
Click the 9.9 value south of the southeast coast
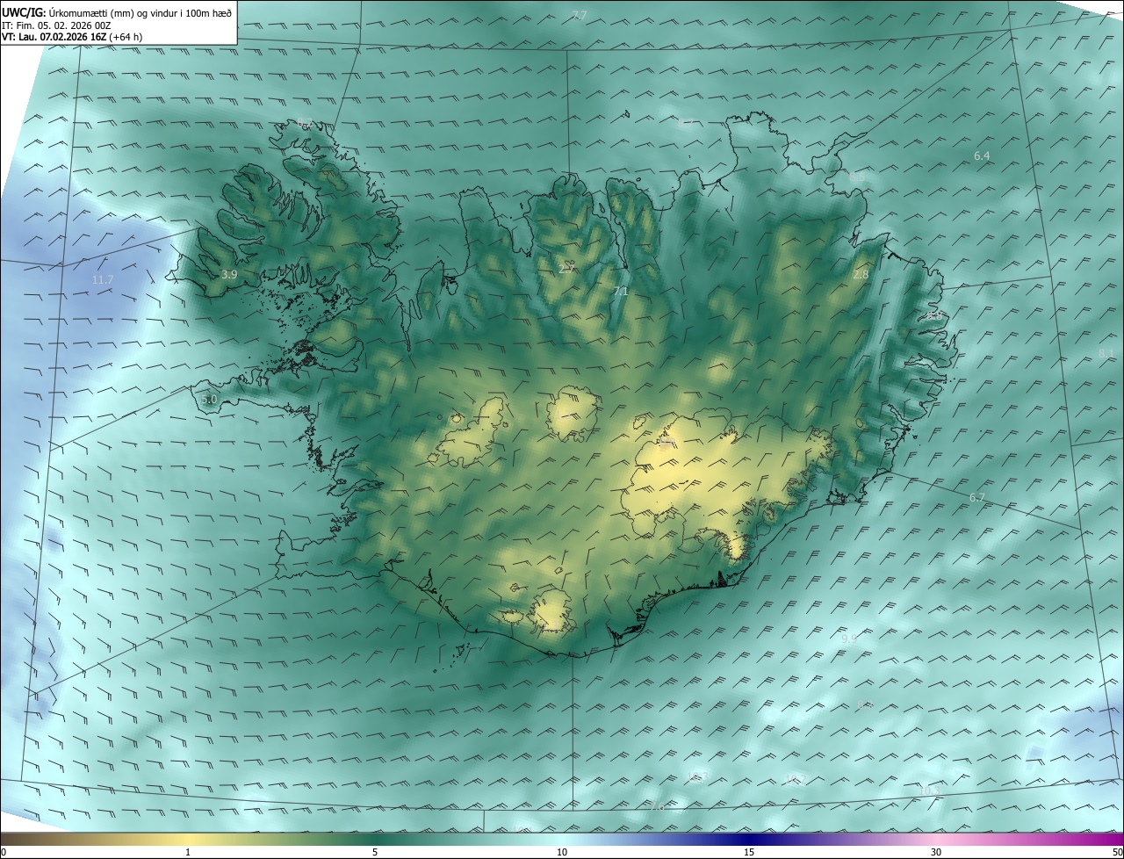click(x=848, y=639)
